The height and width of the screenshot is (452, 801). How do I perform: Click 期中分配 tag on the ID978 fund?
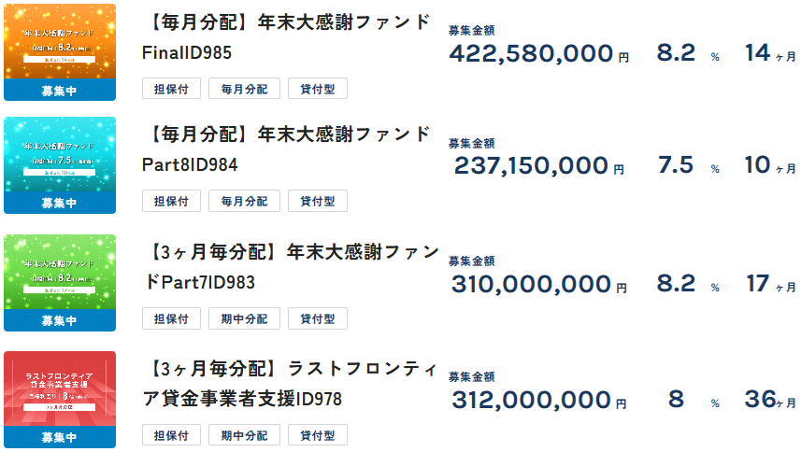coord(244,435)
